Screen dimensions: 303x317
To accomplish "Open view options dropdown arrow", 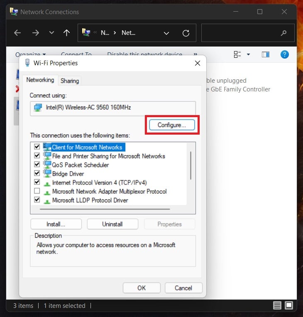I will point(249,54).
